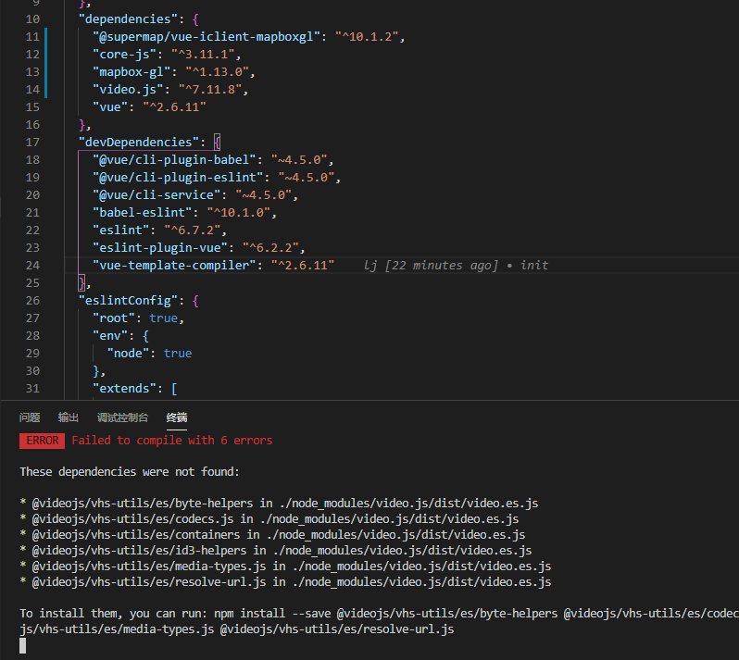Click the "^1.13.0" version value
Image resolution: width=739 pixels, height=660 pixels.
pyautogui.click(x=218, y=72)
